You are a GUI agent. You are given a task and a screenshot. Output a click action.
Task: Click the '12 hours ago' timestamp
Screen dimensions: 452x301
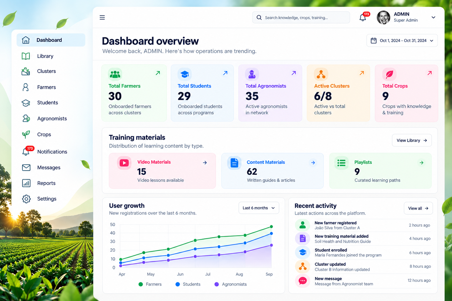(x=419, y=280)
